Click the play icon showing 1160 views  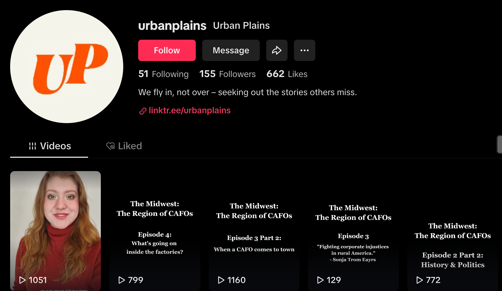221,280
